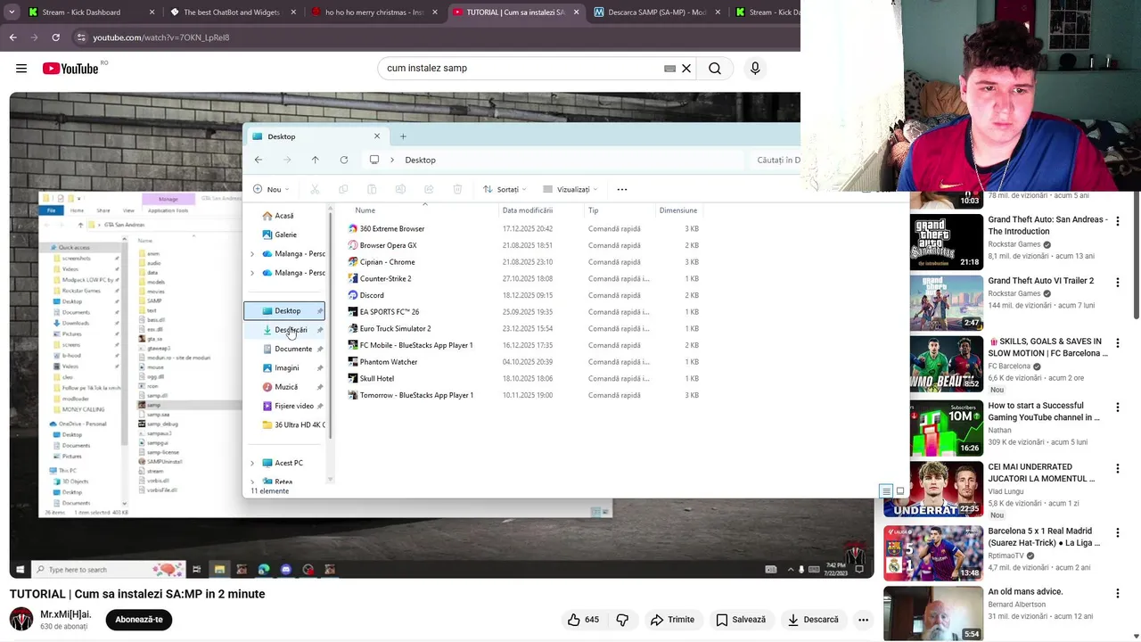
Task: Close the TUTORIAL YouTube browser tab
Action: pyautogui.click(x=576, y=12)
